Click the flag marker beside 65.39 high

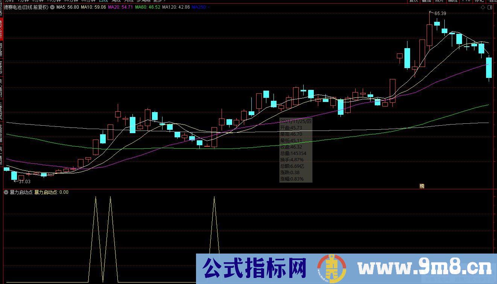click(431, 12)
